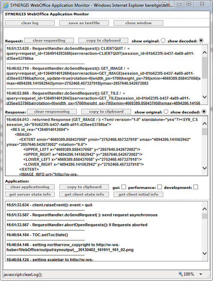Enable the development checkbox
This screenshot has height=281, width=213.
pos(196,187)
